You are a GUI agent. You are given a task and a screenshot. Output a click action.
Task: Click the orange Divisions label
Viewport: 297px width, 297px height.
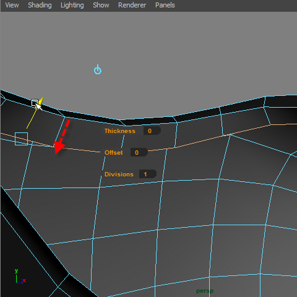coord(119,174)
